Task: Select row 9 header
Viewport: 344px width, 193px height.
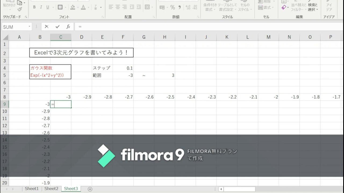Action: [4, 104]
